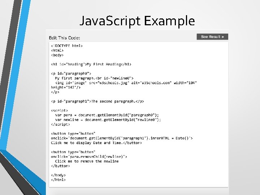Click inside the code editor text area
Screen dimensions: 260x195
(139, 114)
